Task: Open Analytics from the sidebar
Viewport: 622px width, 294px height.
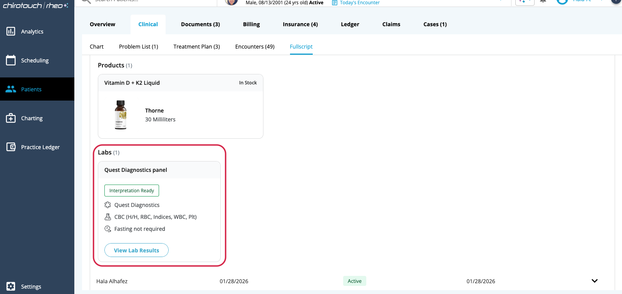Action: tap(32, 32)
